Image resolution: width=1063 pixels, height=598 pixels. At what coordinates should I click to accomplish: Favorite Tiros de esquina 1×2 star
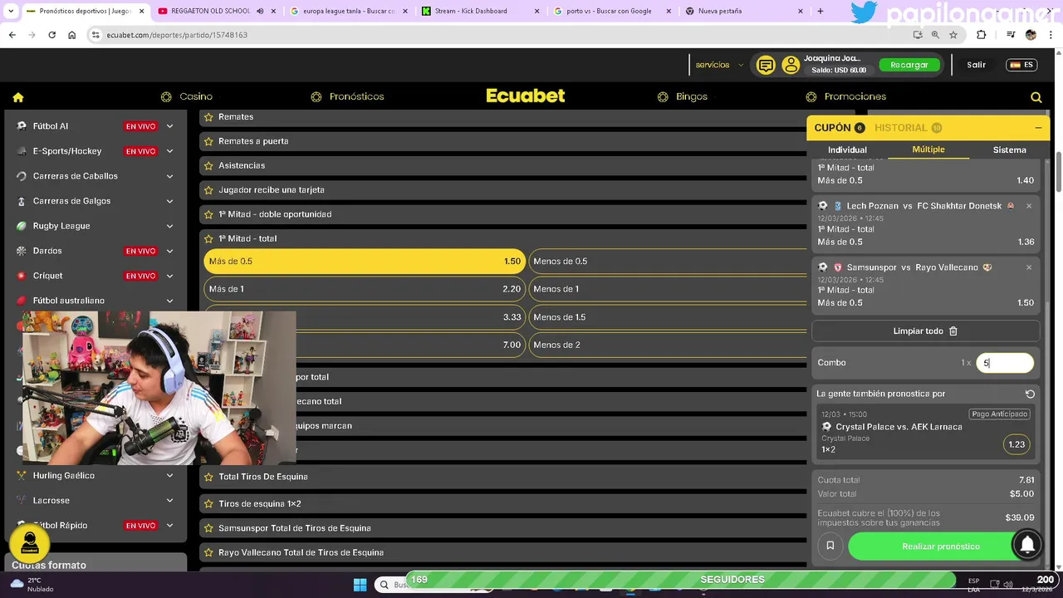point(208,504)
